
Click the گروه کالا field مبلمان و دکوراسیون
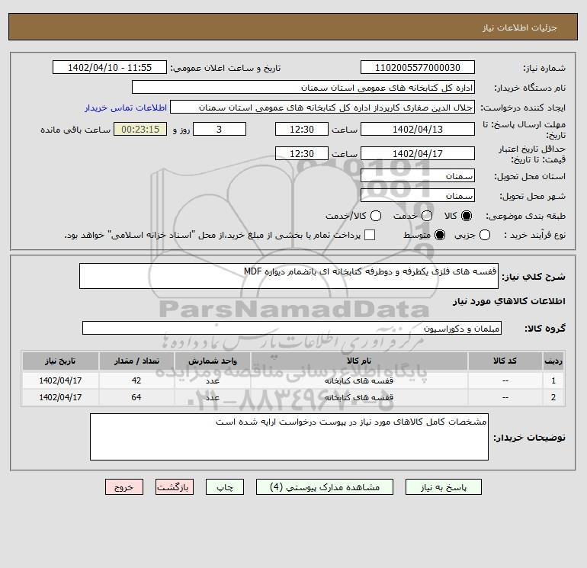[292, 328]
